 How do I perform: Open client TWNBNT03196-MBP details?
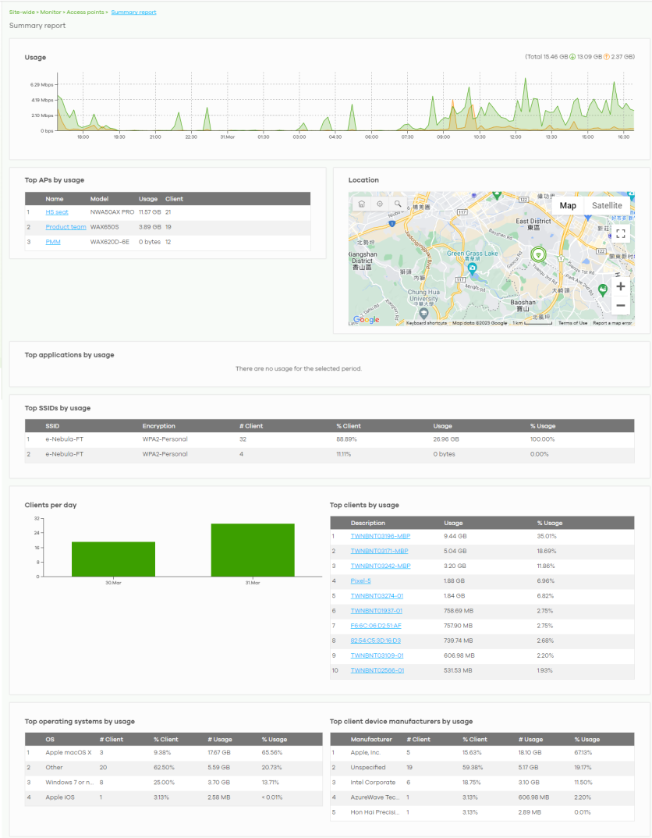[380, 537]
